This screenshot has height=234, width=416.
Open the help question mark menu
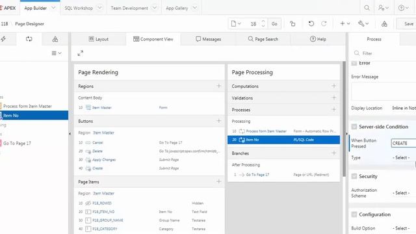click(403, 8)
